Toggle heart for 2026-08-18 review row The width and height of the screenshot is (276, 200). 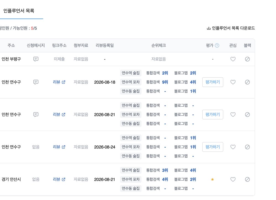233,82
